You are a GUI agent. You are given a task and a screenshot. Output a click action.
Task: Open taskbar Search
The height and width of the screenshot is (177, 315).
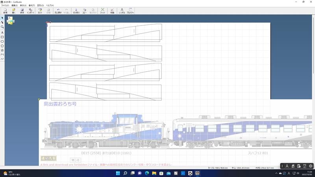tap(125, 173)
